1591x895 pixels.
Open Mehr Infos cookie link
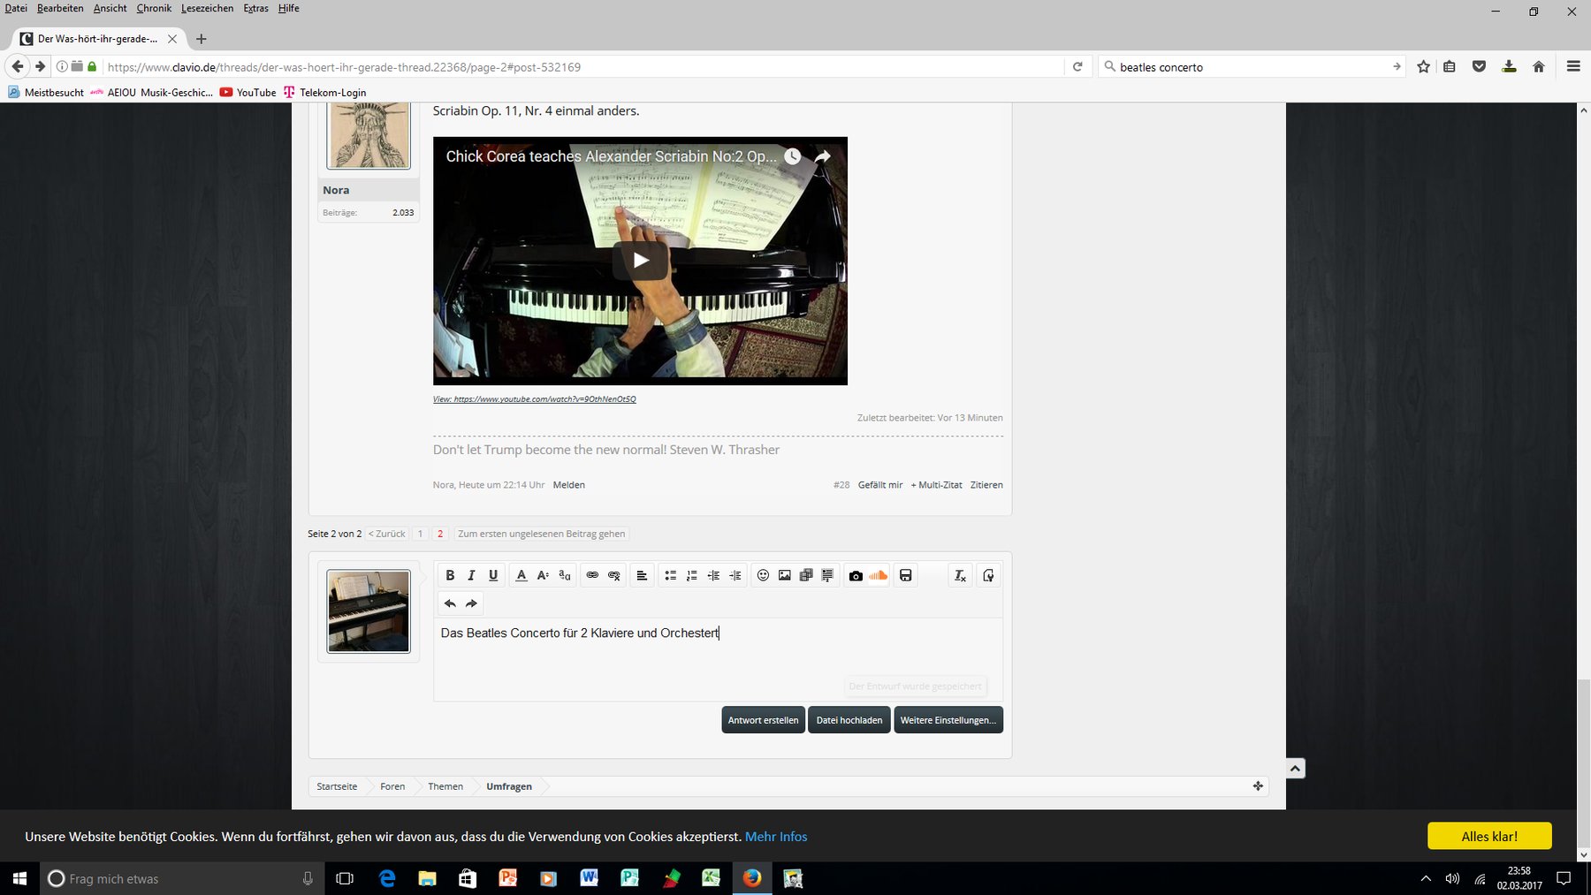(776, 837)
